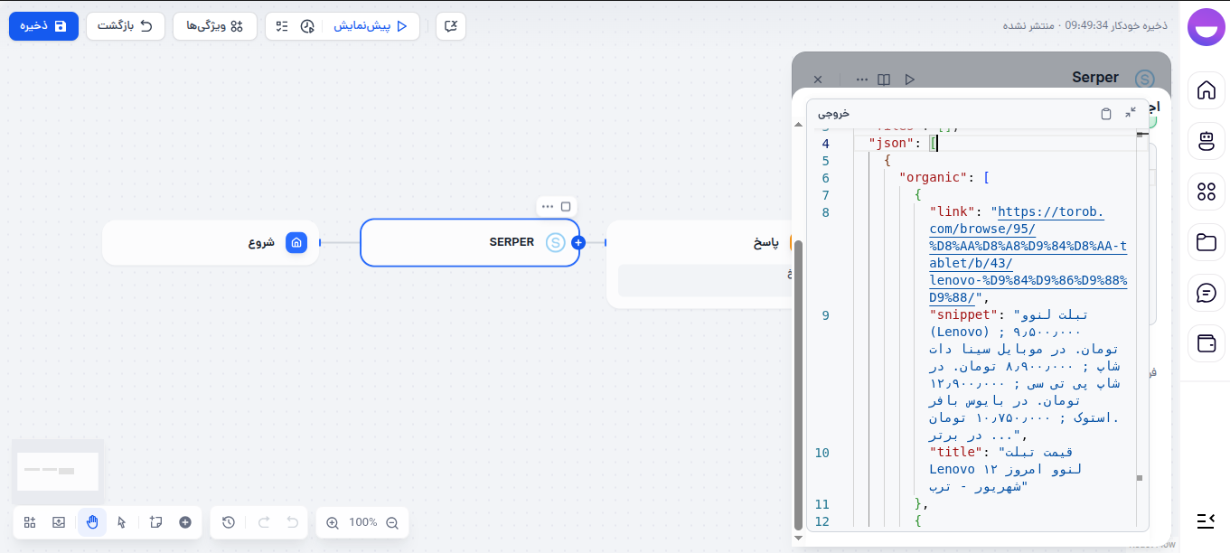This screenshot has height=553, width=1230.
Task: Collapse the right sidebar with the bottom icon
Action: 1207,520
